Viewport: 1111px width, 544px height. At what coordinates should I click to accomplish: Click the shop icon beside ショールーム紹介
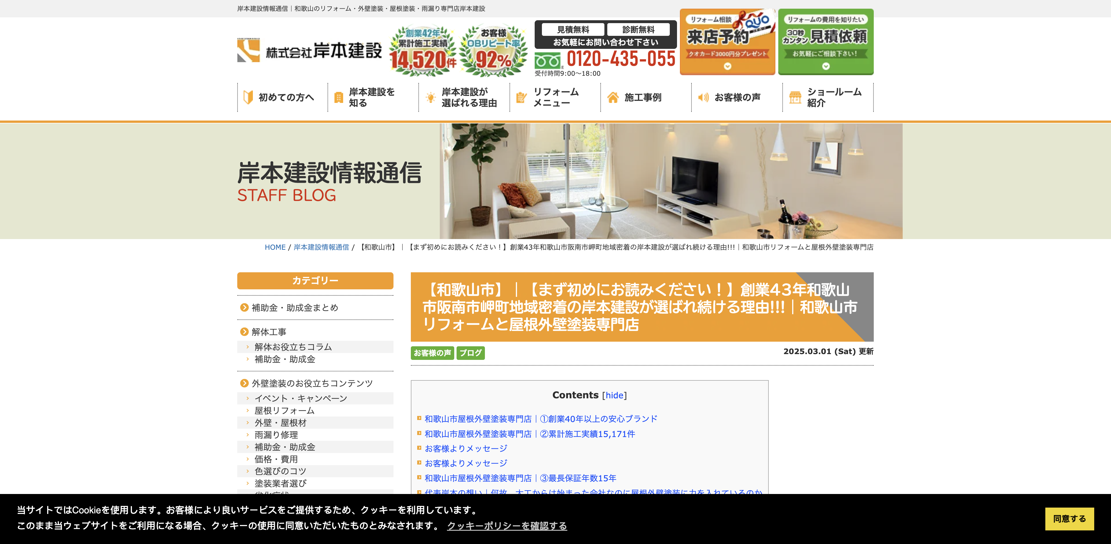click(795, 97)
